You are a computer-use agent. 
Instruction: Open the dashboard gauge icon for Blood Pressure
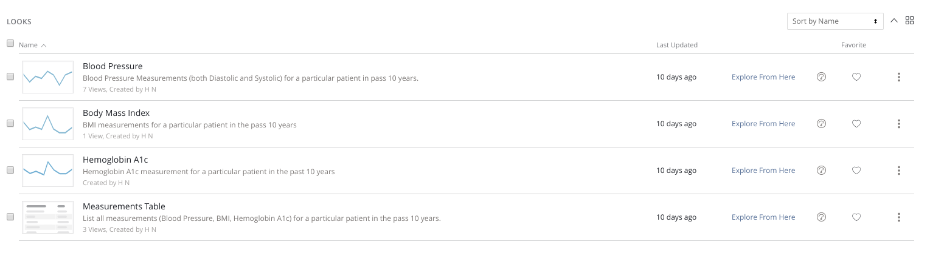pyautogui.click(x=821, y=77)
